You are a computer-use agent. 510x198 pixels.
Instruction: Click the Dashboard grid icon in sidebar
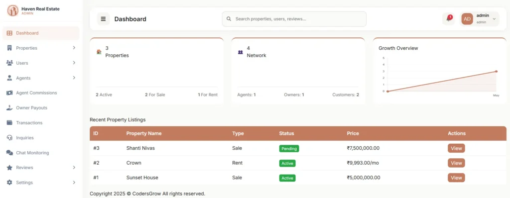[9, 33]
